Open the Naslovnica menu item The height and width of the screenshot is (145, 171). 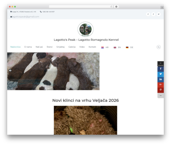tap(15, 47)
